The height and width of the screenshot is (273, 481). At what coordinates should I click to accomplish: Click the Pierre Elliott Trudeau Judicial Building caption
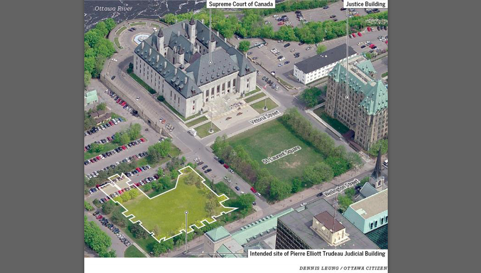pyautogui.click(x=317, y=254)
